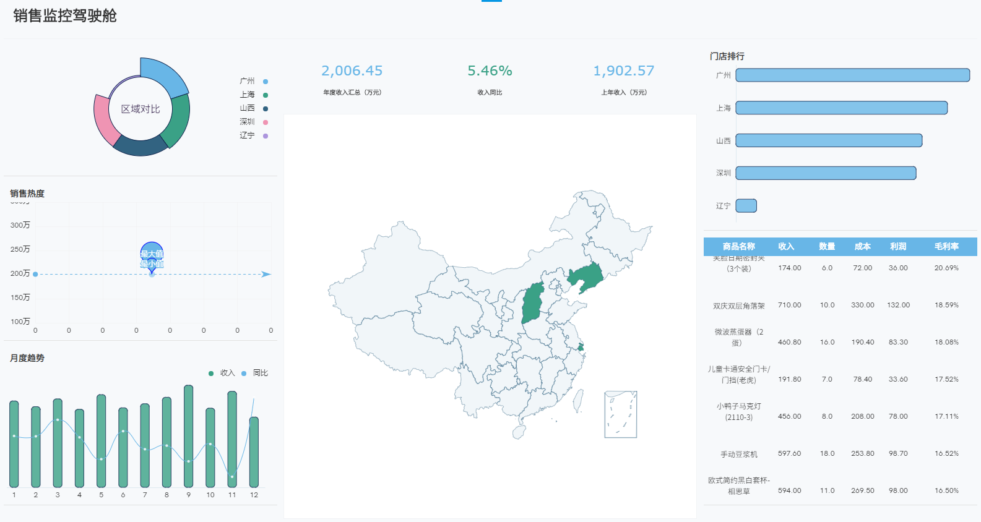This screenshot has width=981, height=522.
Task: Select highlighted Shanghai region on the map
Action: (x=581, y=347)
